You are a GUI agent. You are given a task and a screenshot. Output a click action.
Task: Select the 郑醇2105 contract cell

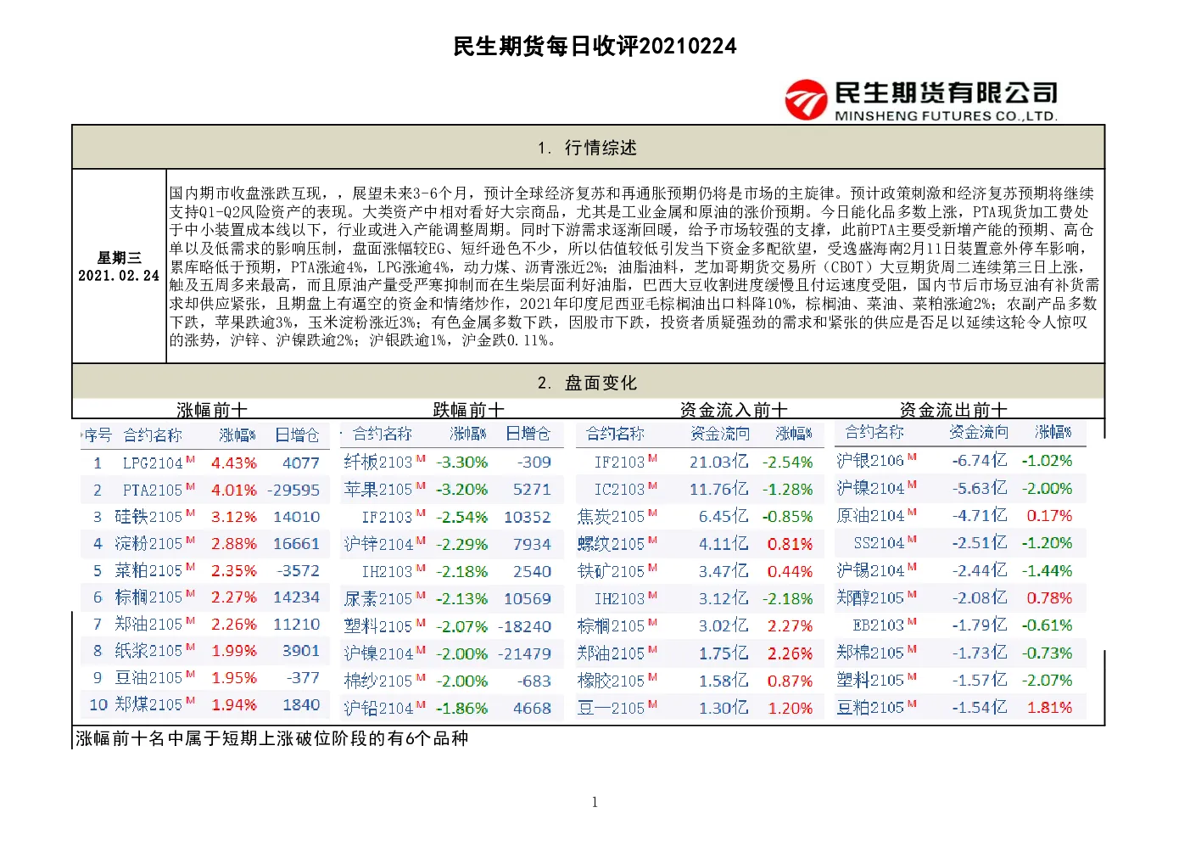(x=877, y=597)
